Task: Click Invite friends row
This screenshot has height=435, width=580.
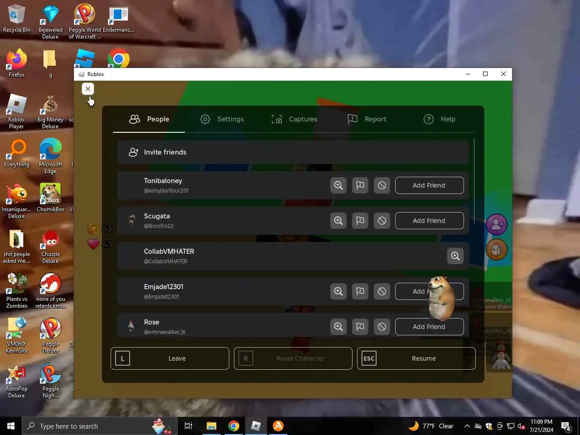Action: coord(293,152)
